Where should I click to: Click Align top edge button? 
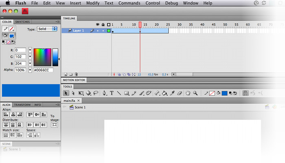[30, 115]
